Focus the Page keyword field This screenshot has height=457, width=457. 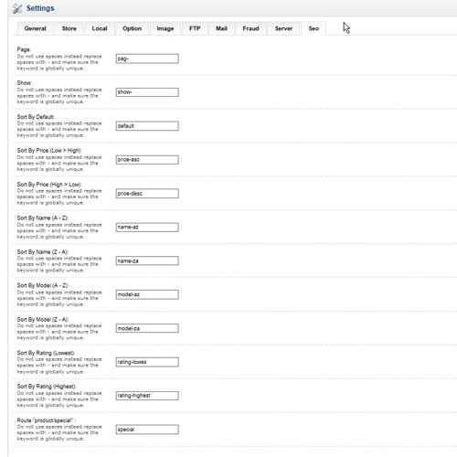click(147, 58)
